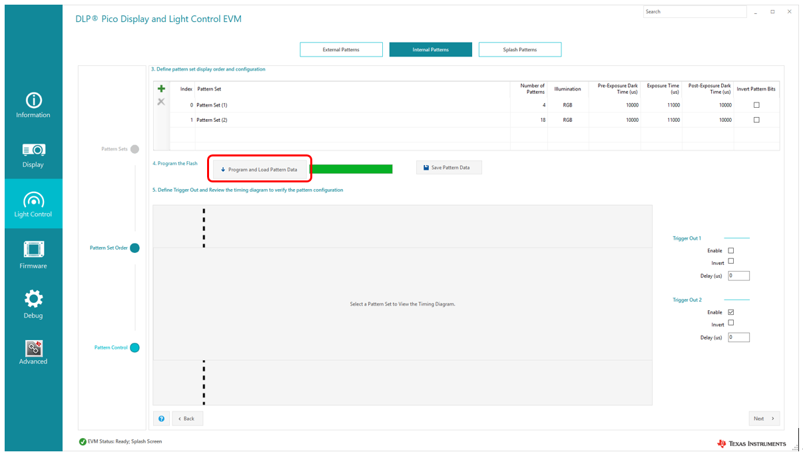Click the EVM status green check icon
This screenshot has height=456, width=803.
pyautogui.click(x=83, y=441)
